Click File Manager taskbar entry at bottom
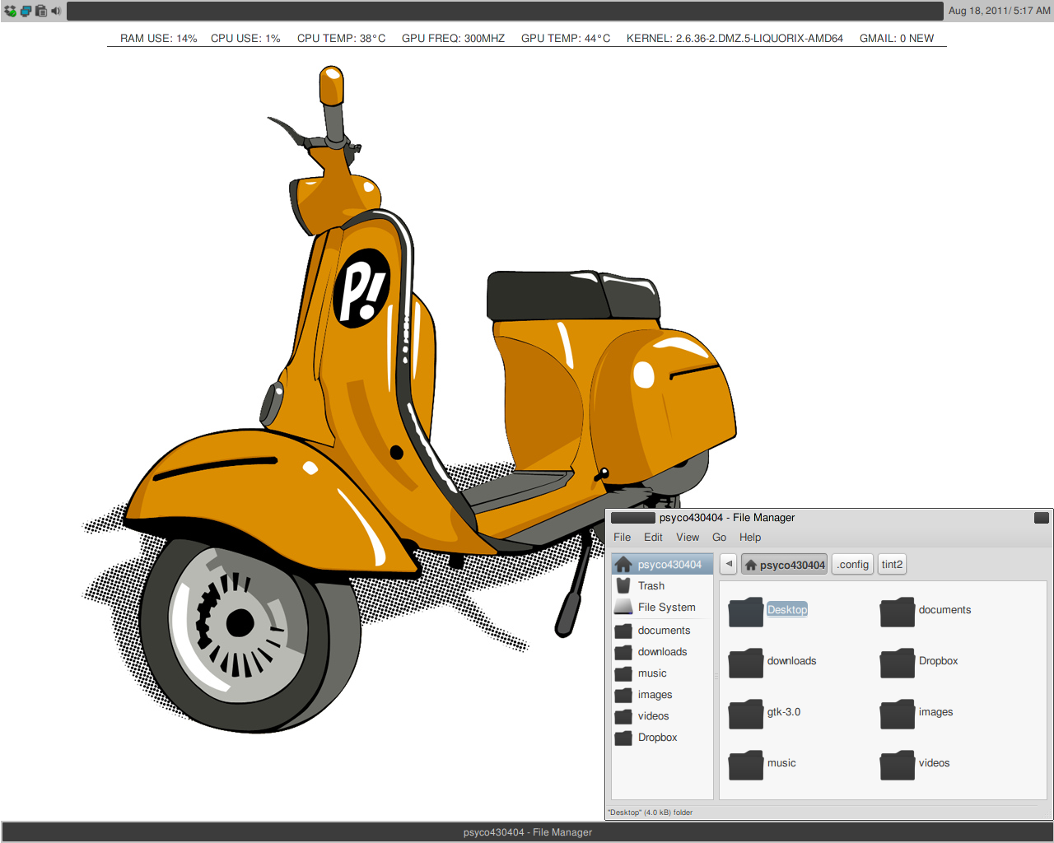 pos(527,832)
